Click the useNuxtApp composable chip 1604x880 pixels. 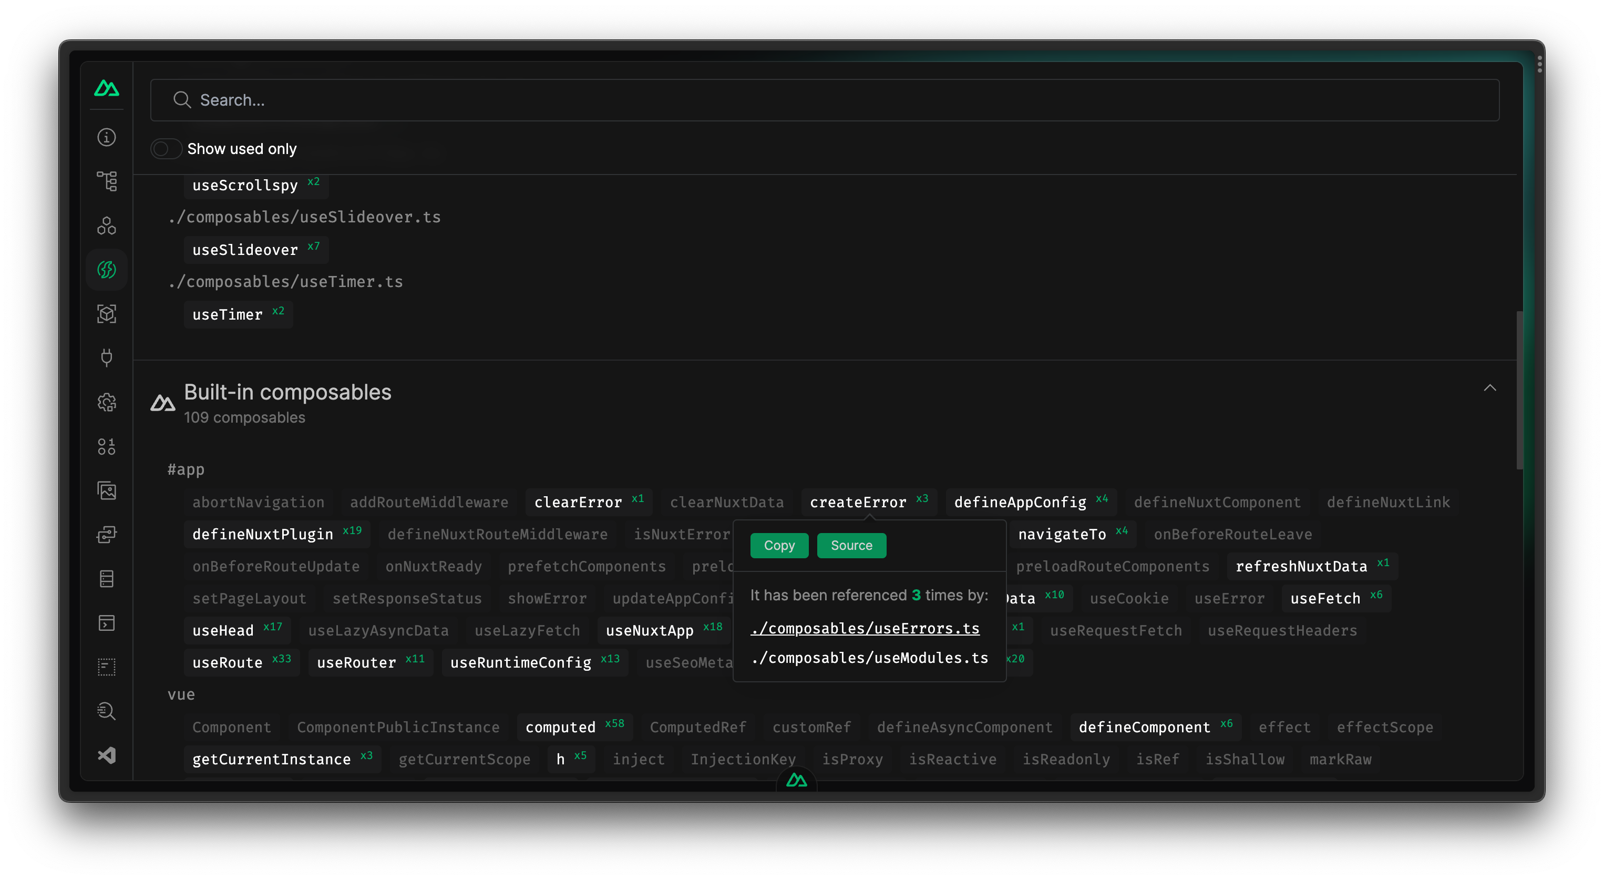[x=650, y=630]
